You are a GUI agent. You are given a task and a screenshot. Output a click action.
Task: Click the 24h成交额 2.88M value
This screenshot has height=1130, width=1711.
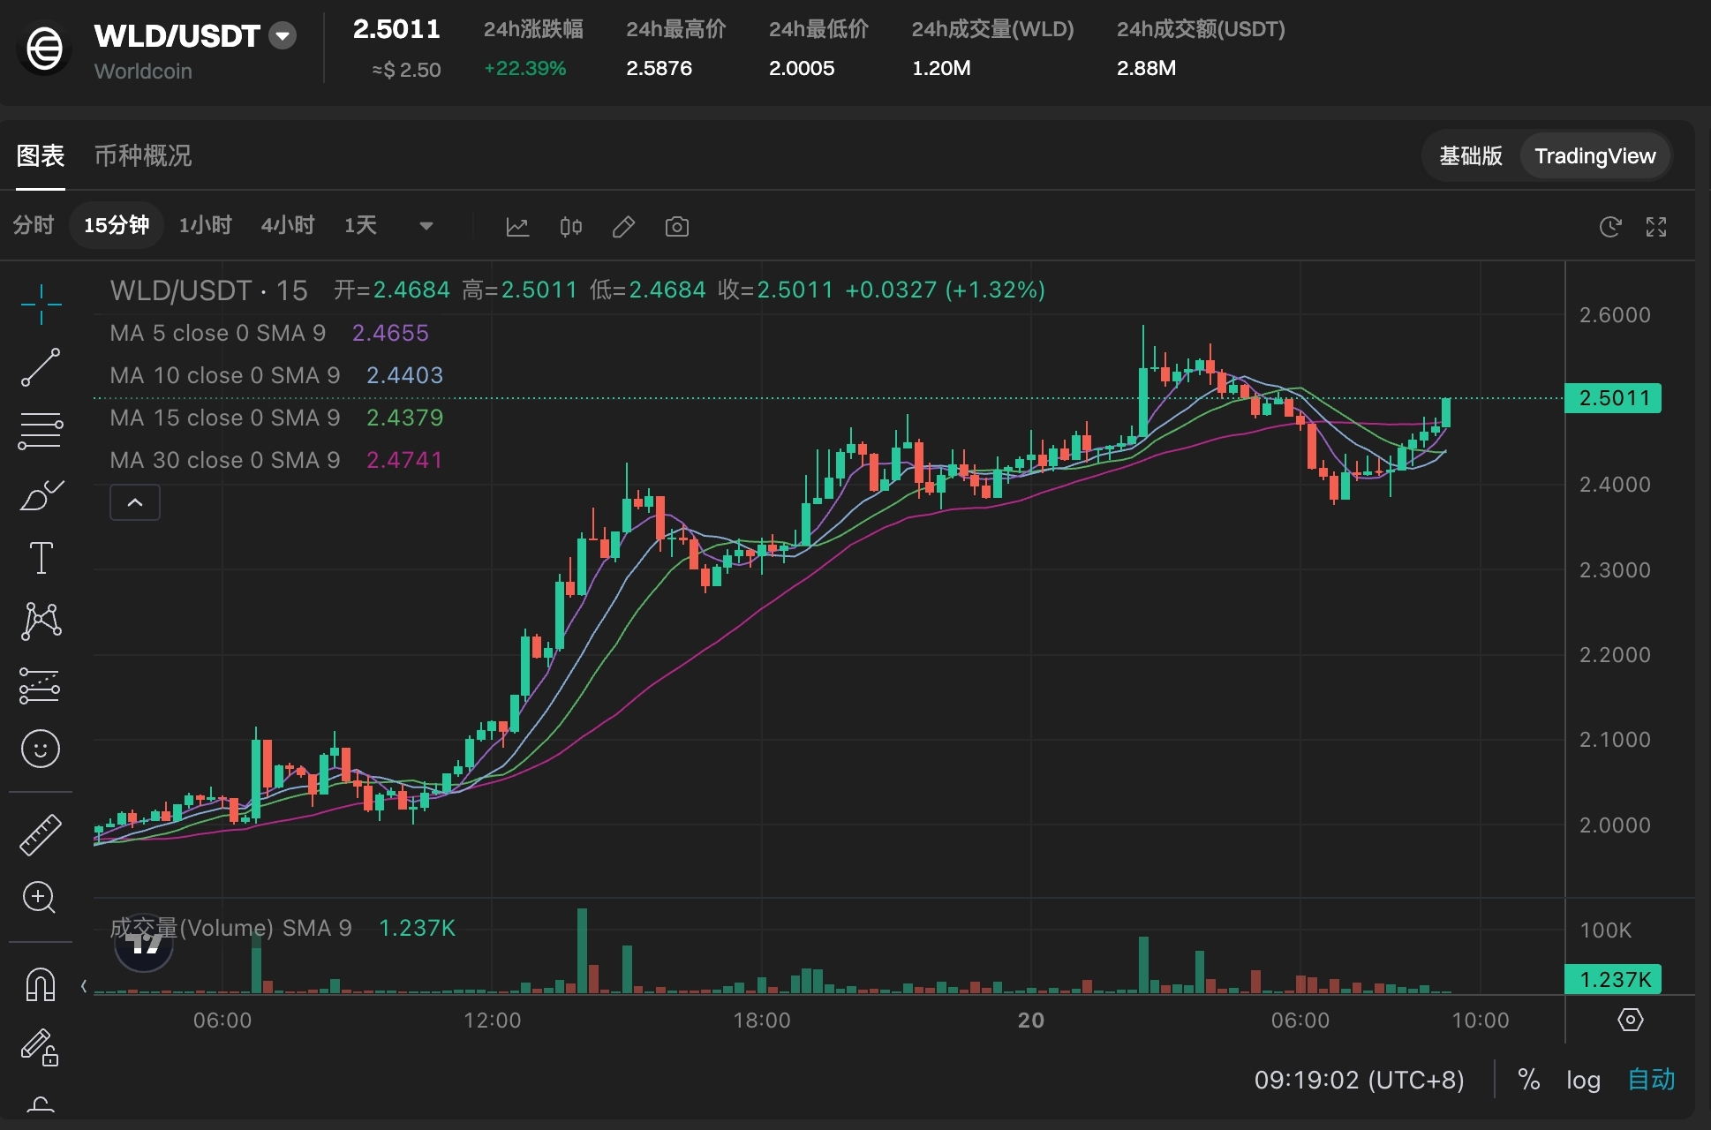click(x=1146, y=68)
